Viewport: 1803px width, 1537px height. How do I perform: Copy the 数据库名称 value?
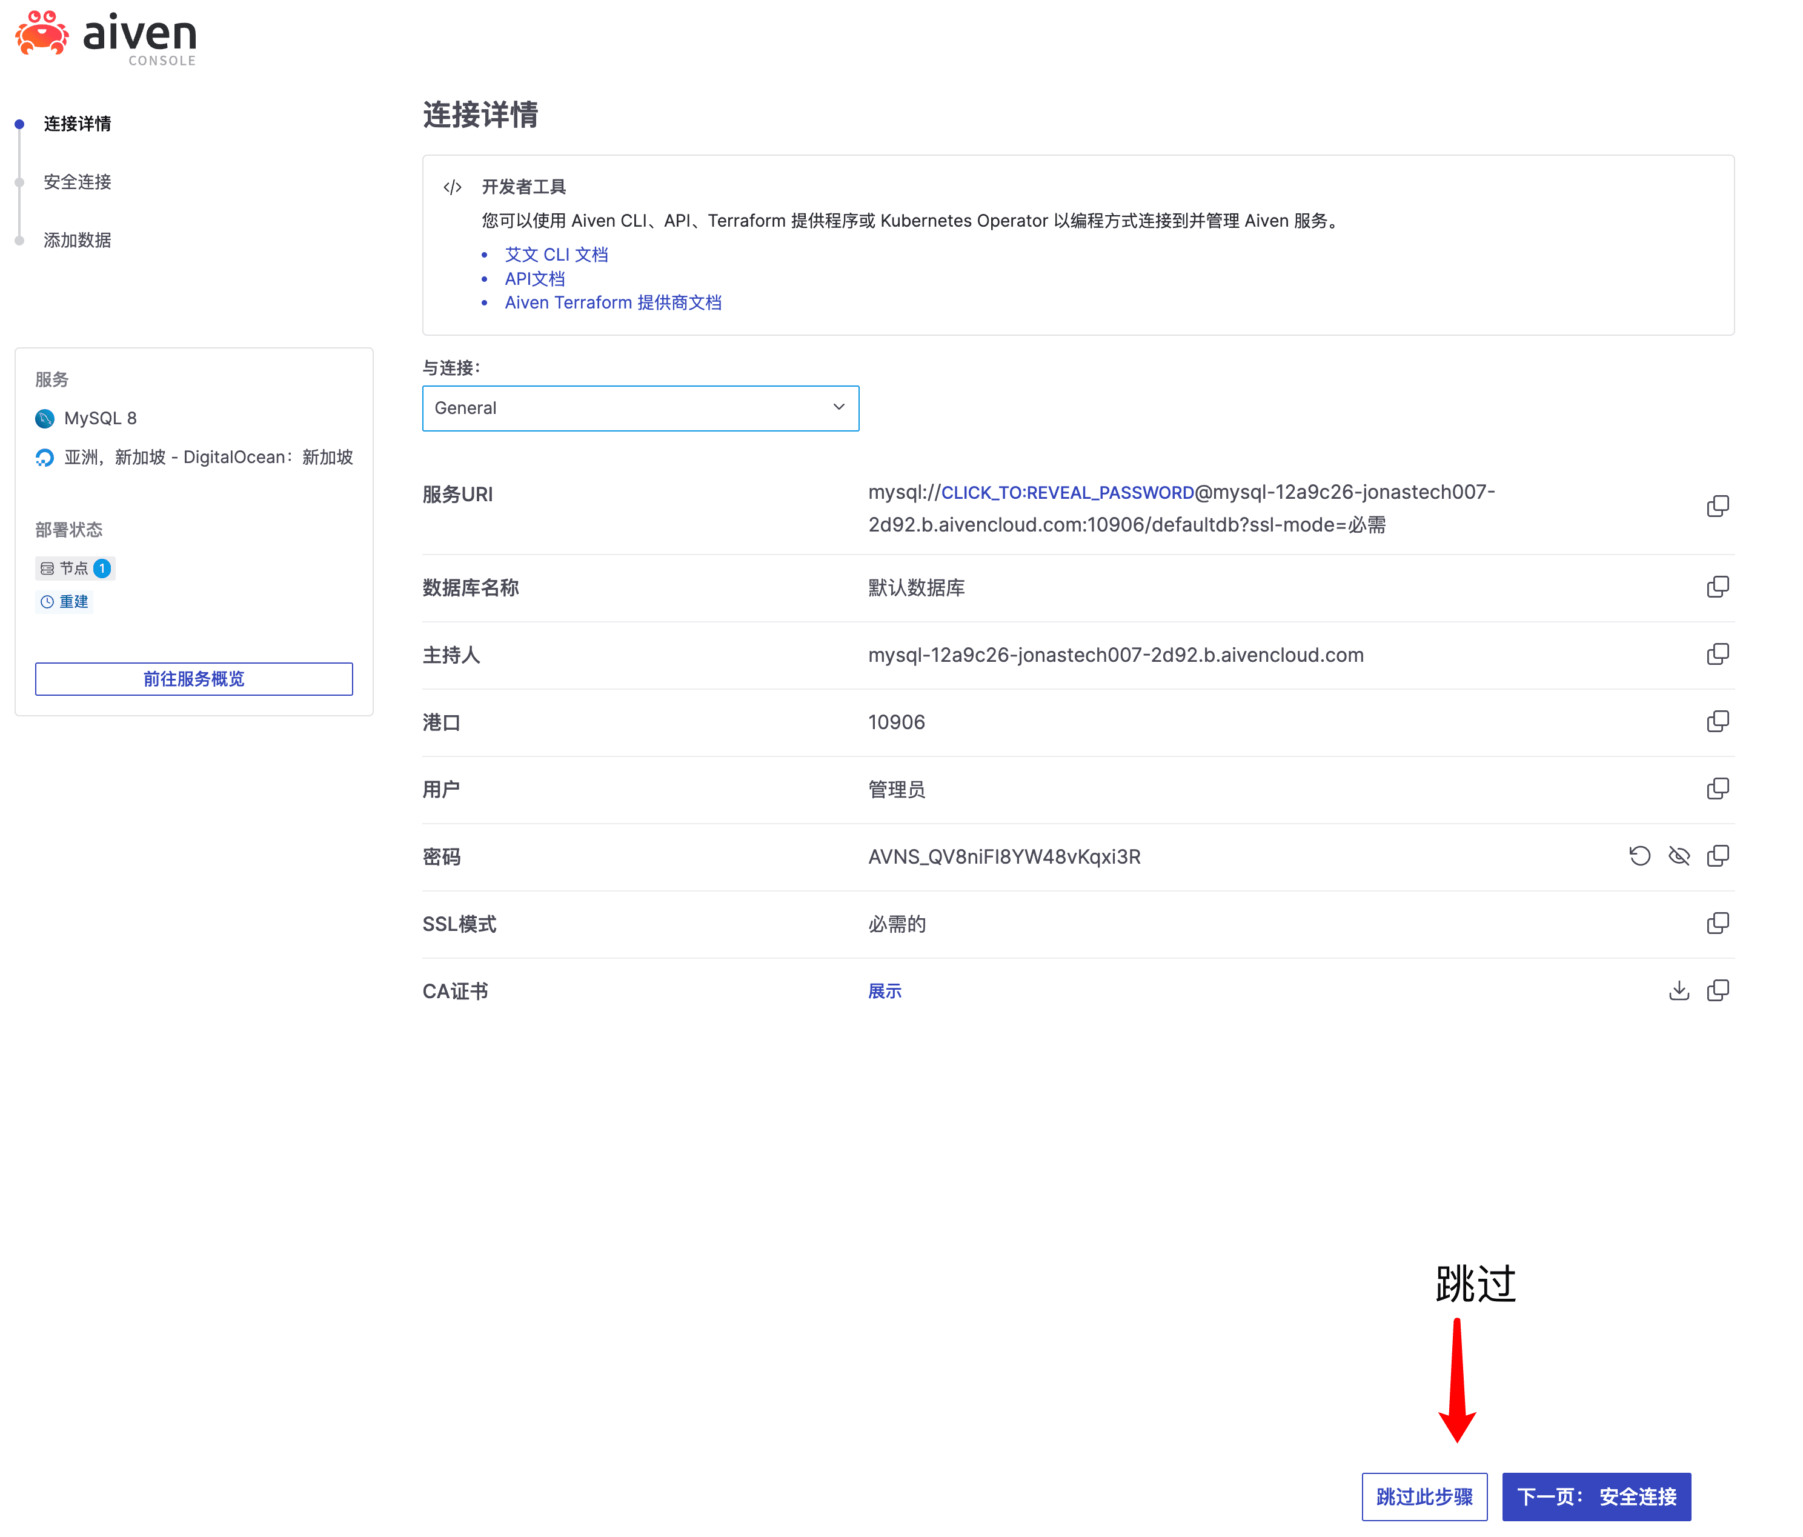click(1717, 587)
